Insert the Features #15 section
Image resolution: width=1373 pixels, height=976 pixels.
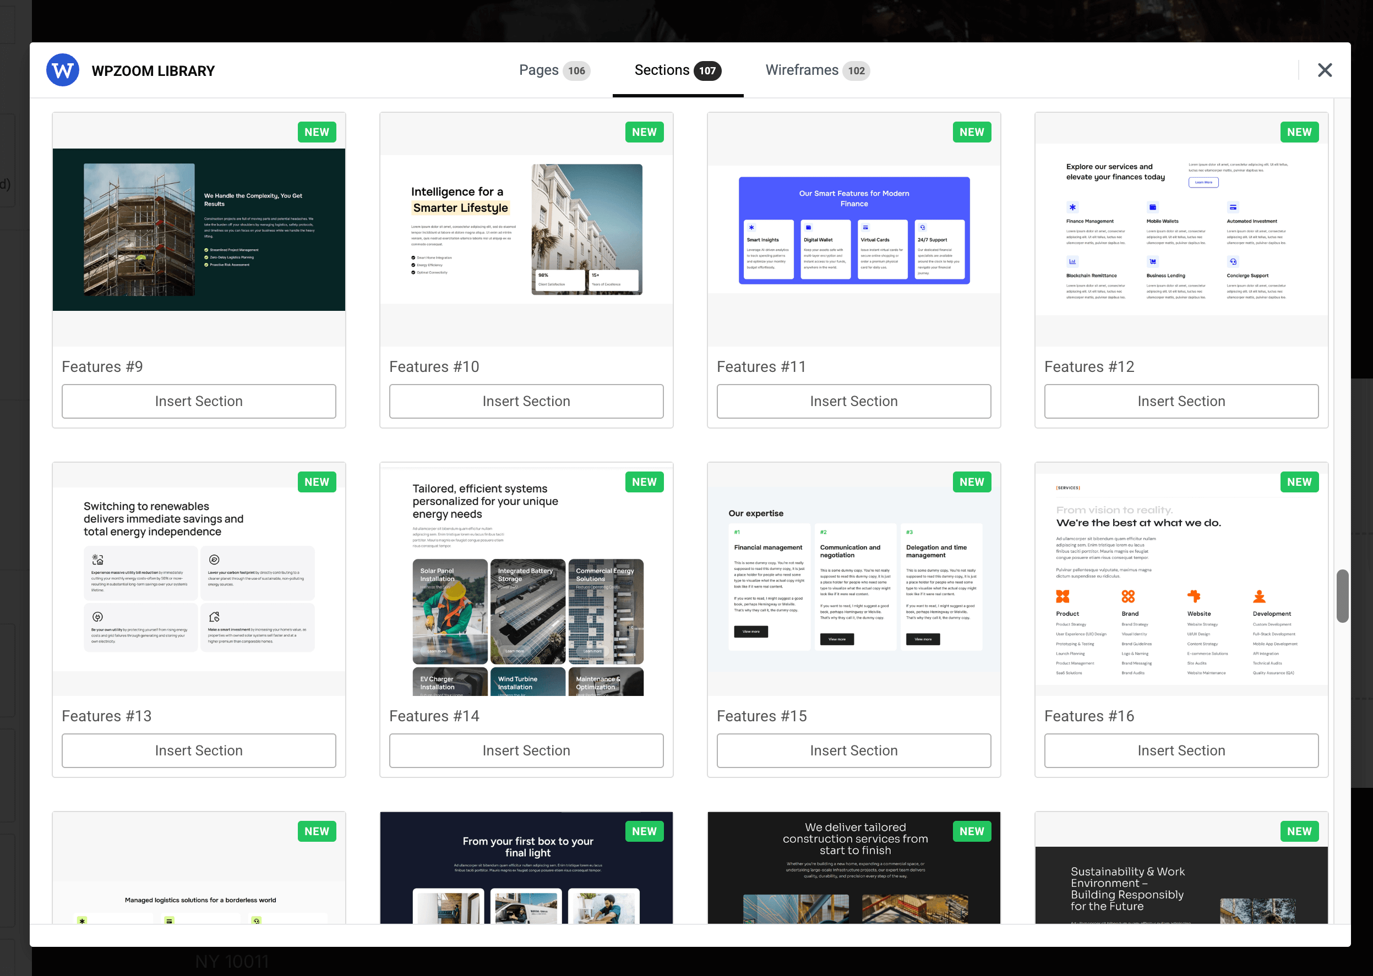[853, 750]
